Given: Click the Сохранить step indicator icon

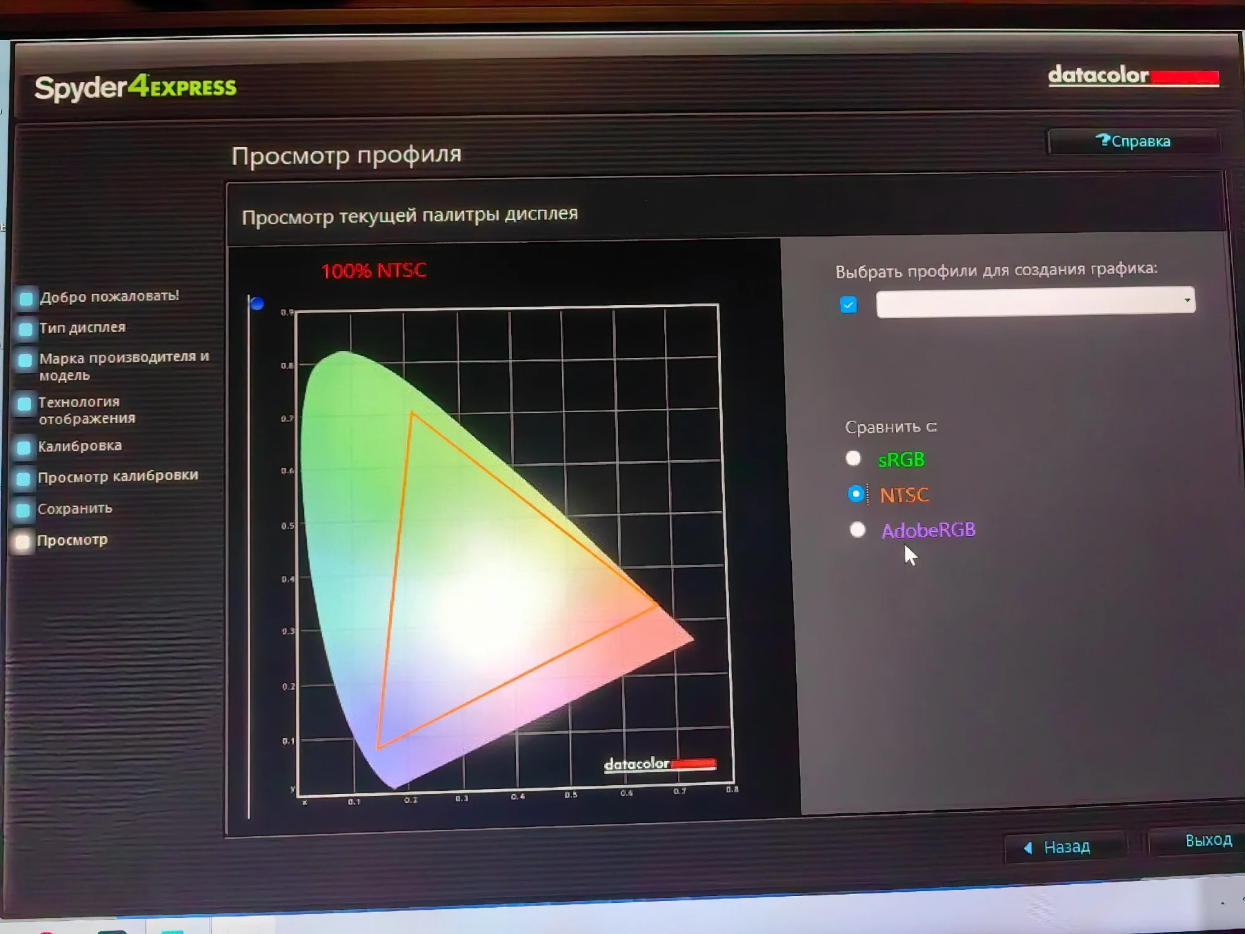Looking at the screenshot, I should pos(23,511).
